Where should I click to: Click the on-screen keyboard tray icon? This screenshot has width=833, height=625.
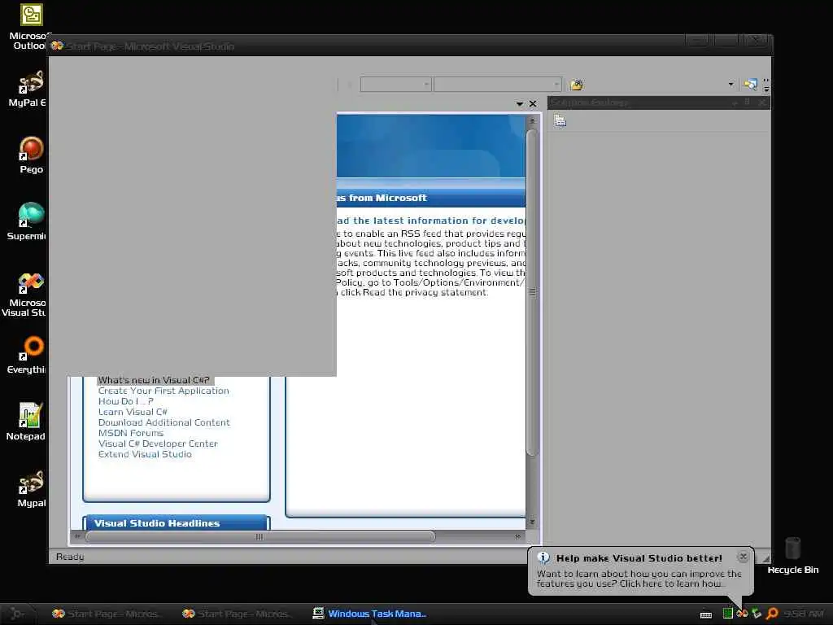706,614
